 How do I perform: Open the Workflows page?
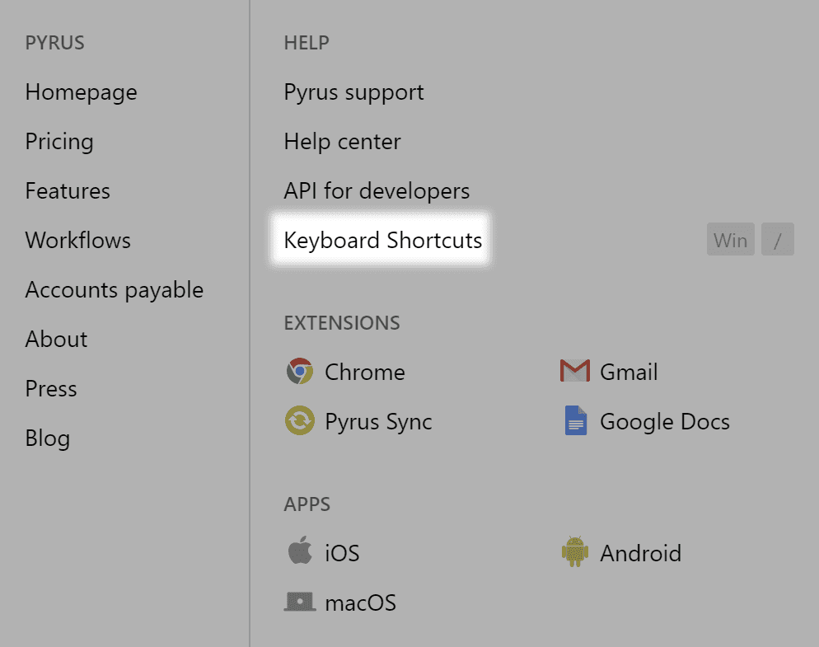point(78,240)
